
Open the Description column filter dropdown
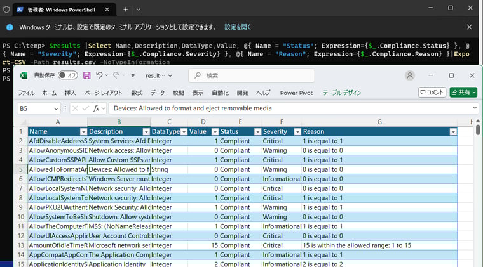pyautogui.click(x=146, y=132)
